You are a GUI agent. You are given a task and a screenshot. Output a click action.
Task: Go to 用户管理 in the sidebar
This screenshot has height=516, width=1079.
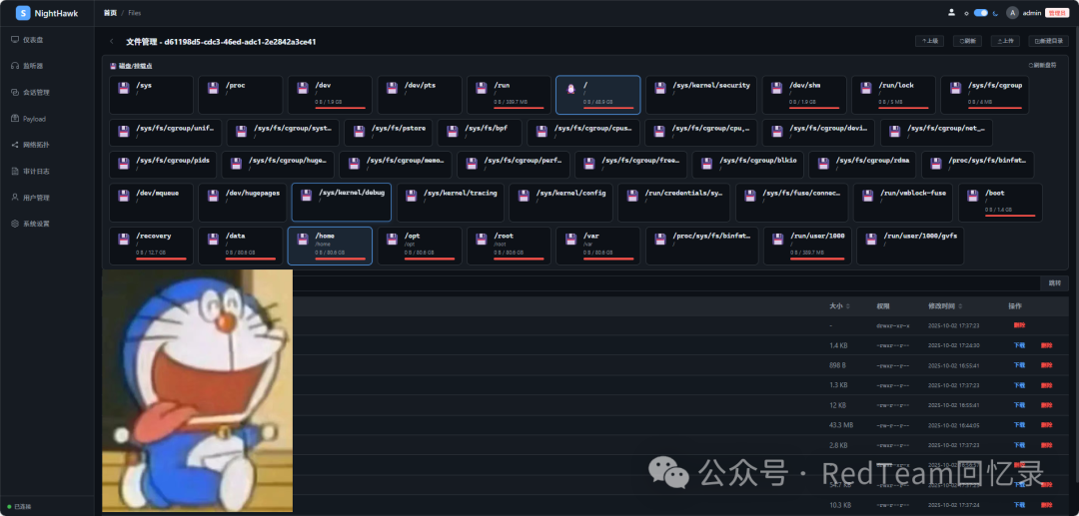[x=36, y=198]
